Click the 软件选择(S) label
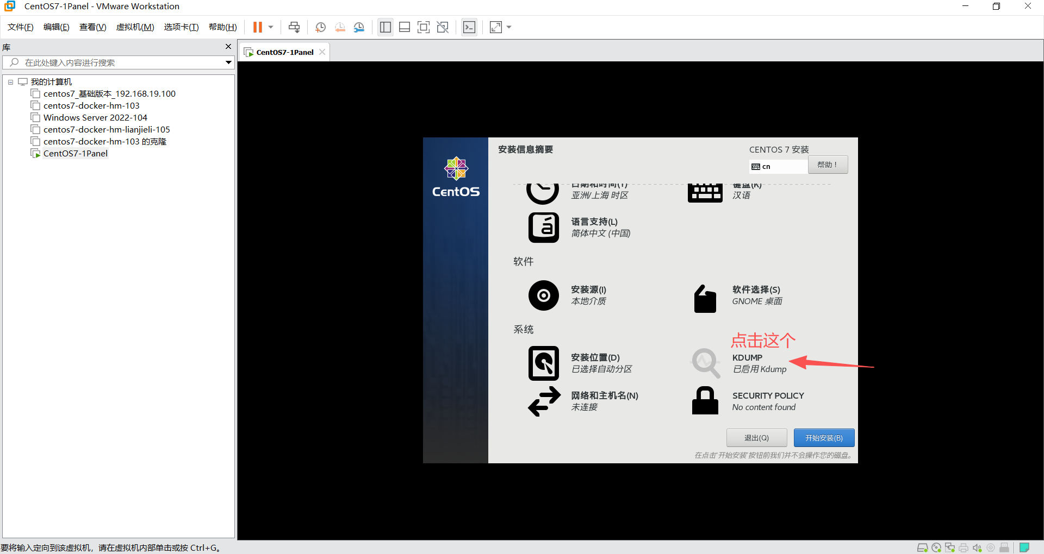1044x554 pixels. (756, 289)
